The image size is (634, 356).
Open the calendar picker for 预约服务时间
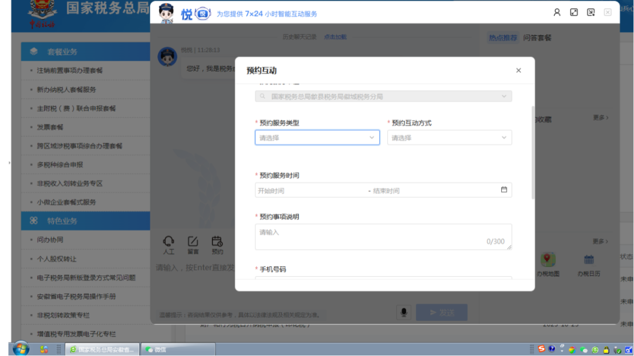(504, 190)
